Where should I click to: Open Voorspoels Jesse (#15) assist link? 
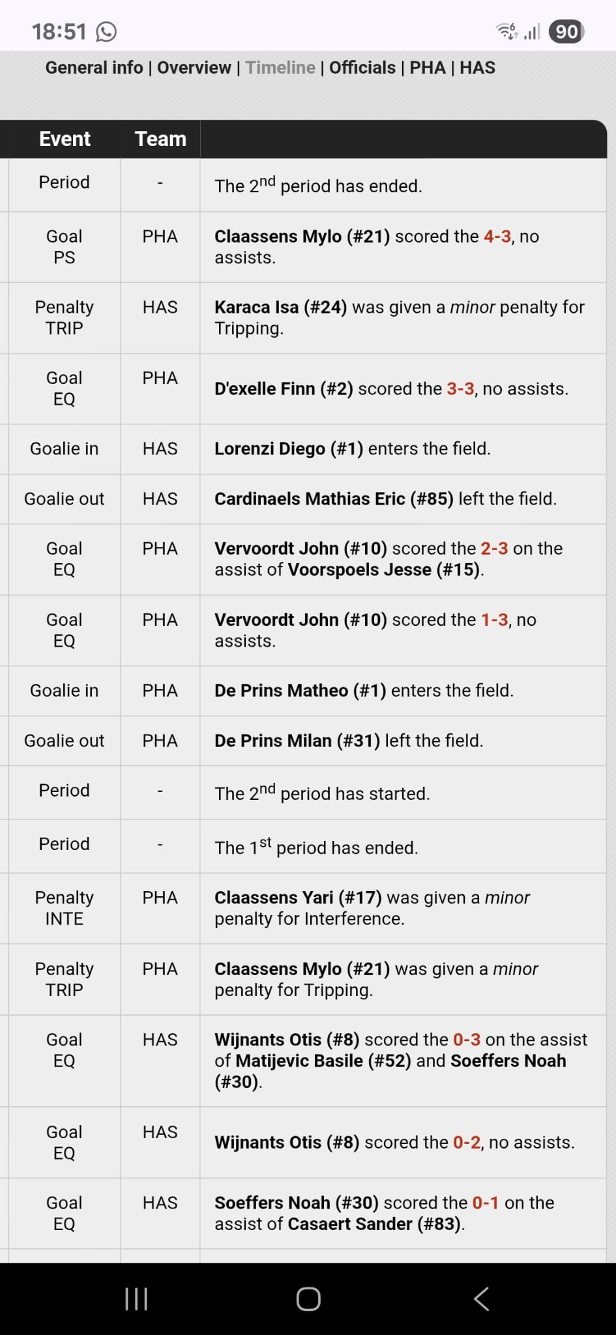(384, 570)
